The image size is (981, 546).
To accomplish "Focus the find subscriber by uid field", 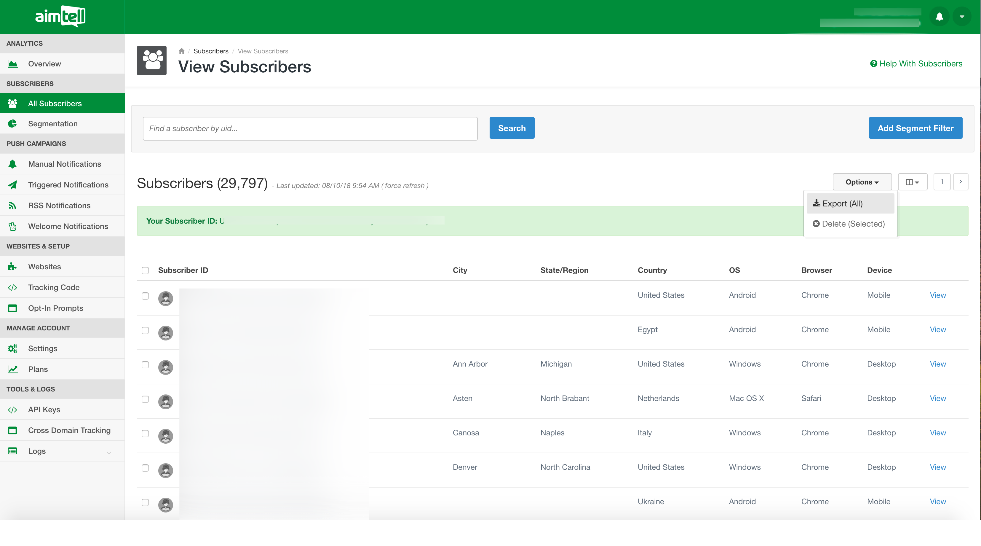I will tap(310, 128).
